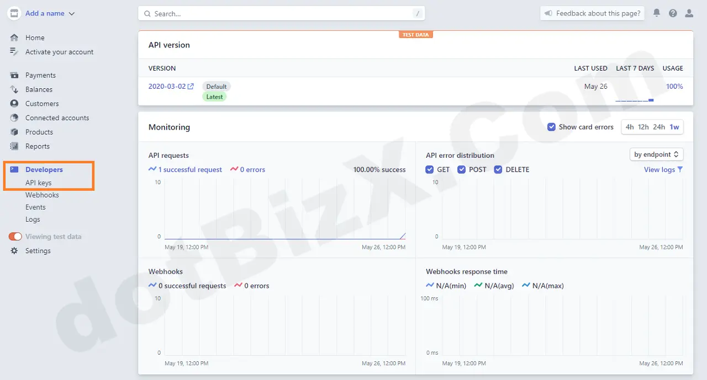Open the Settings gear icon

14,251
